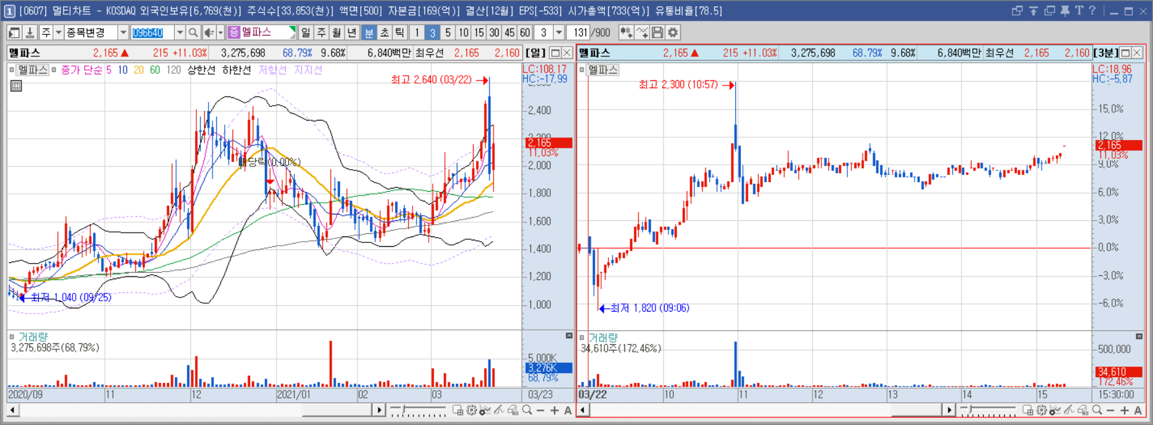Click left chart bottom magnifier icon
Viewport: 1153px width, 425px height.
[x=527, y=410]
